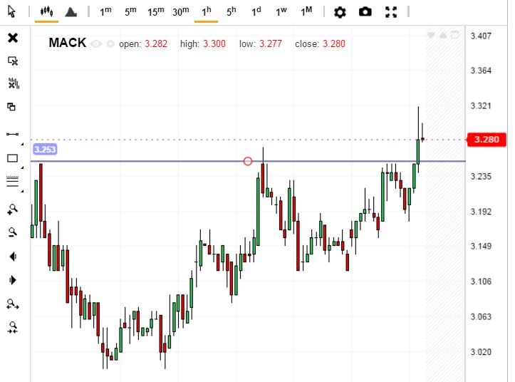515x382 pixels.
Task: Open MACK series settings small gear
Action: [110, 43]
